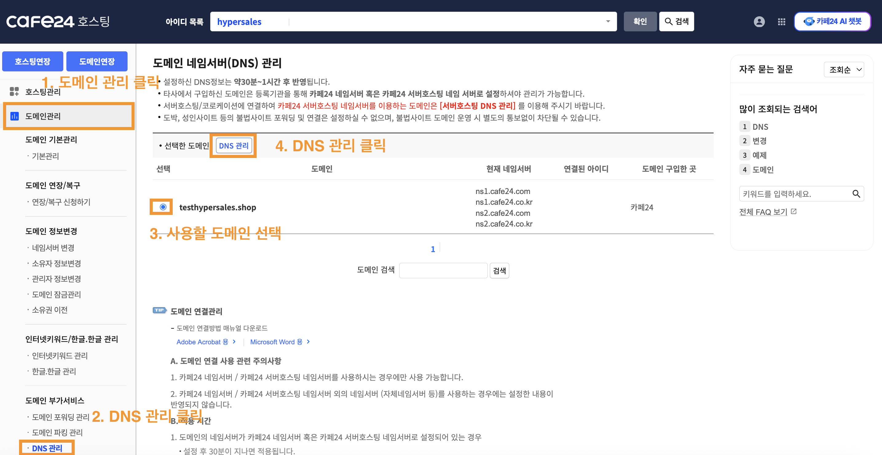The height and width of the screenshot is (455, 882).
Task: Click the 도메인관리 chart icon
Action: point(14,116)
